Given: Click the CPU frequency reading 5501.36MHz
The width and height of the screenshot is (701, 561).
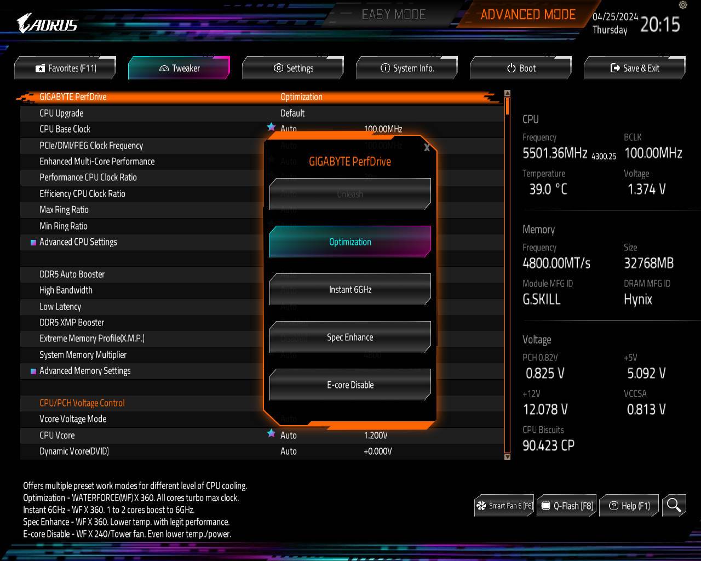Looking at the screenshot, I should 555,153.
